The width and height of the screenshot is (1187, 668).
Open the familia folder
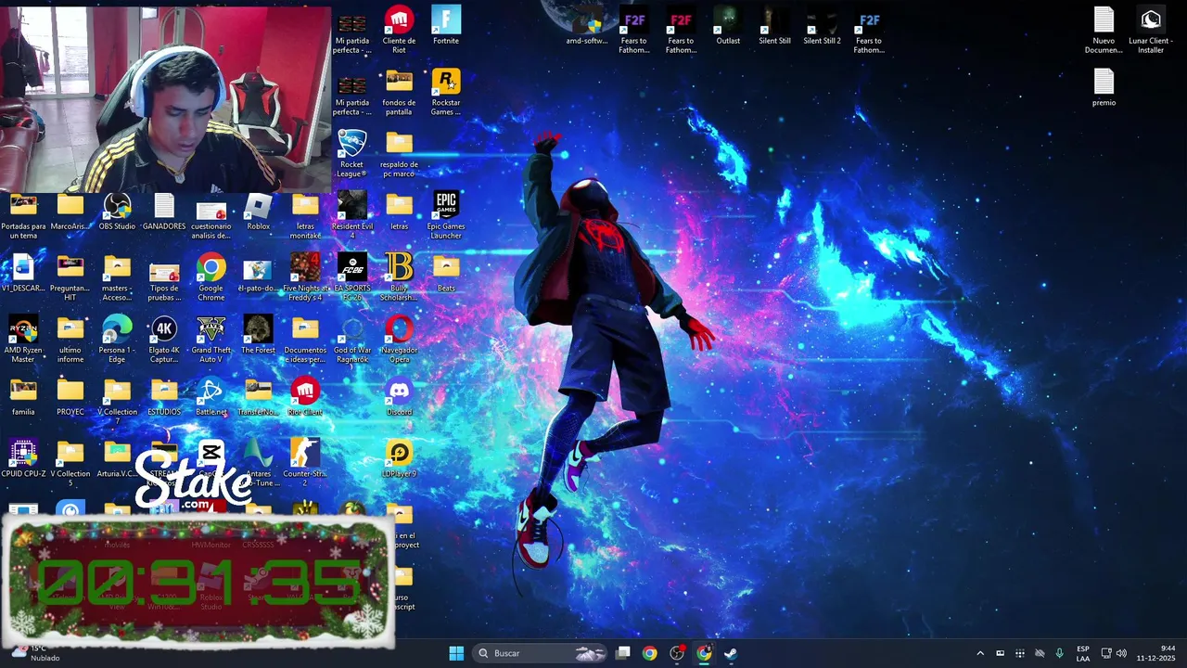[23, 397]
